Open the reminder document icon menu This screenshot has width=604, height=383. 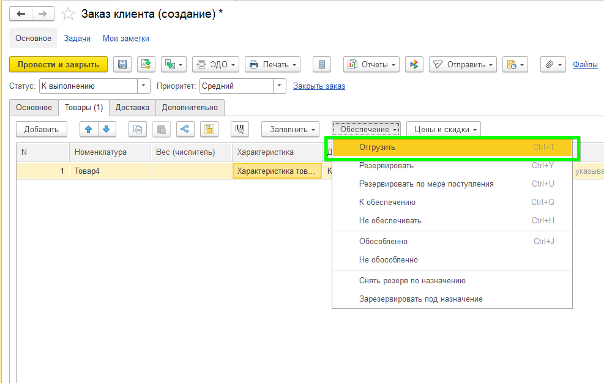pyautogui.click(x=515, y=64)
